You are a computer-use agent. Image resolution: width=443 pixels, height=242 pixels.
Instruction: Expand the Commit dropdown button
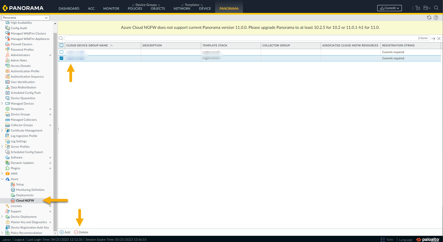[389, 8]
